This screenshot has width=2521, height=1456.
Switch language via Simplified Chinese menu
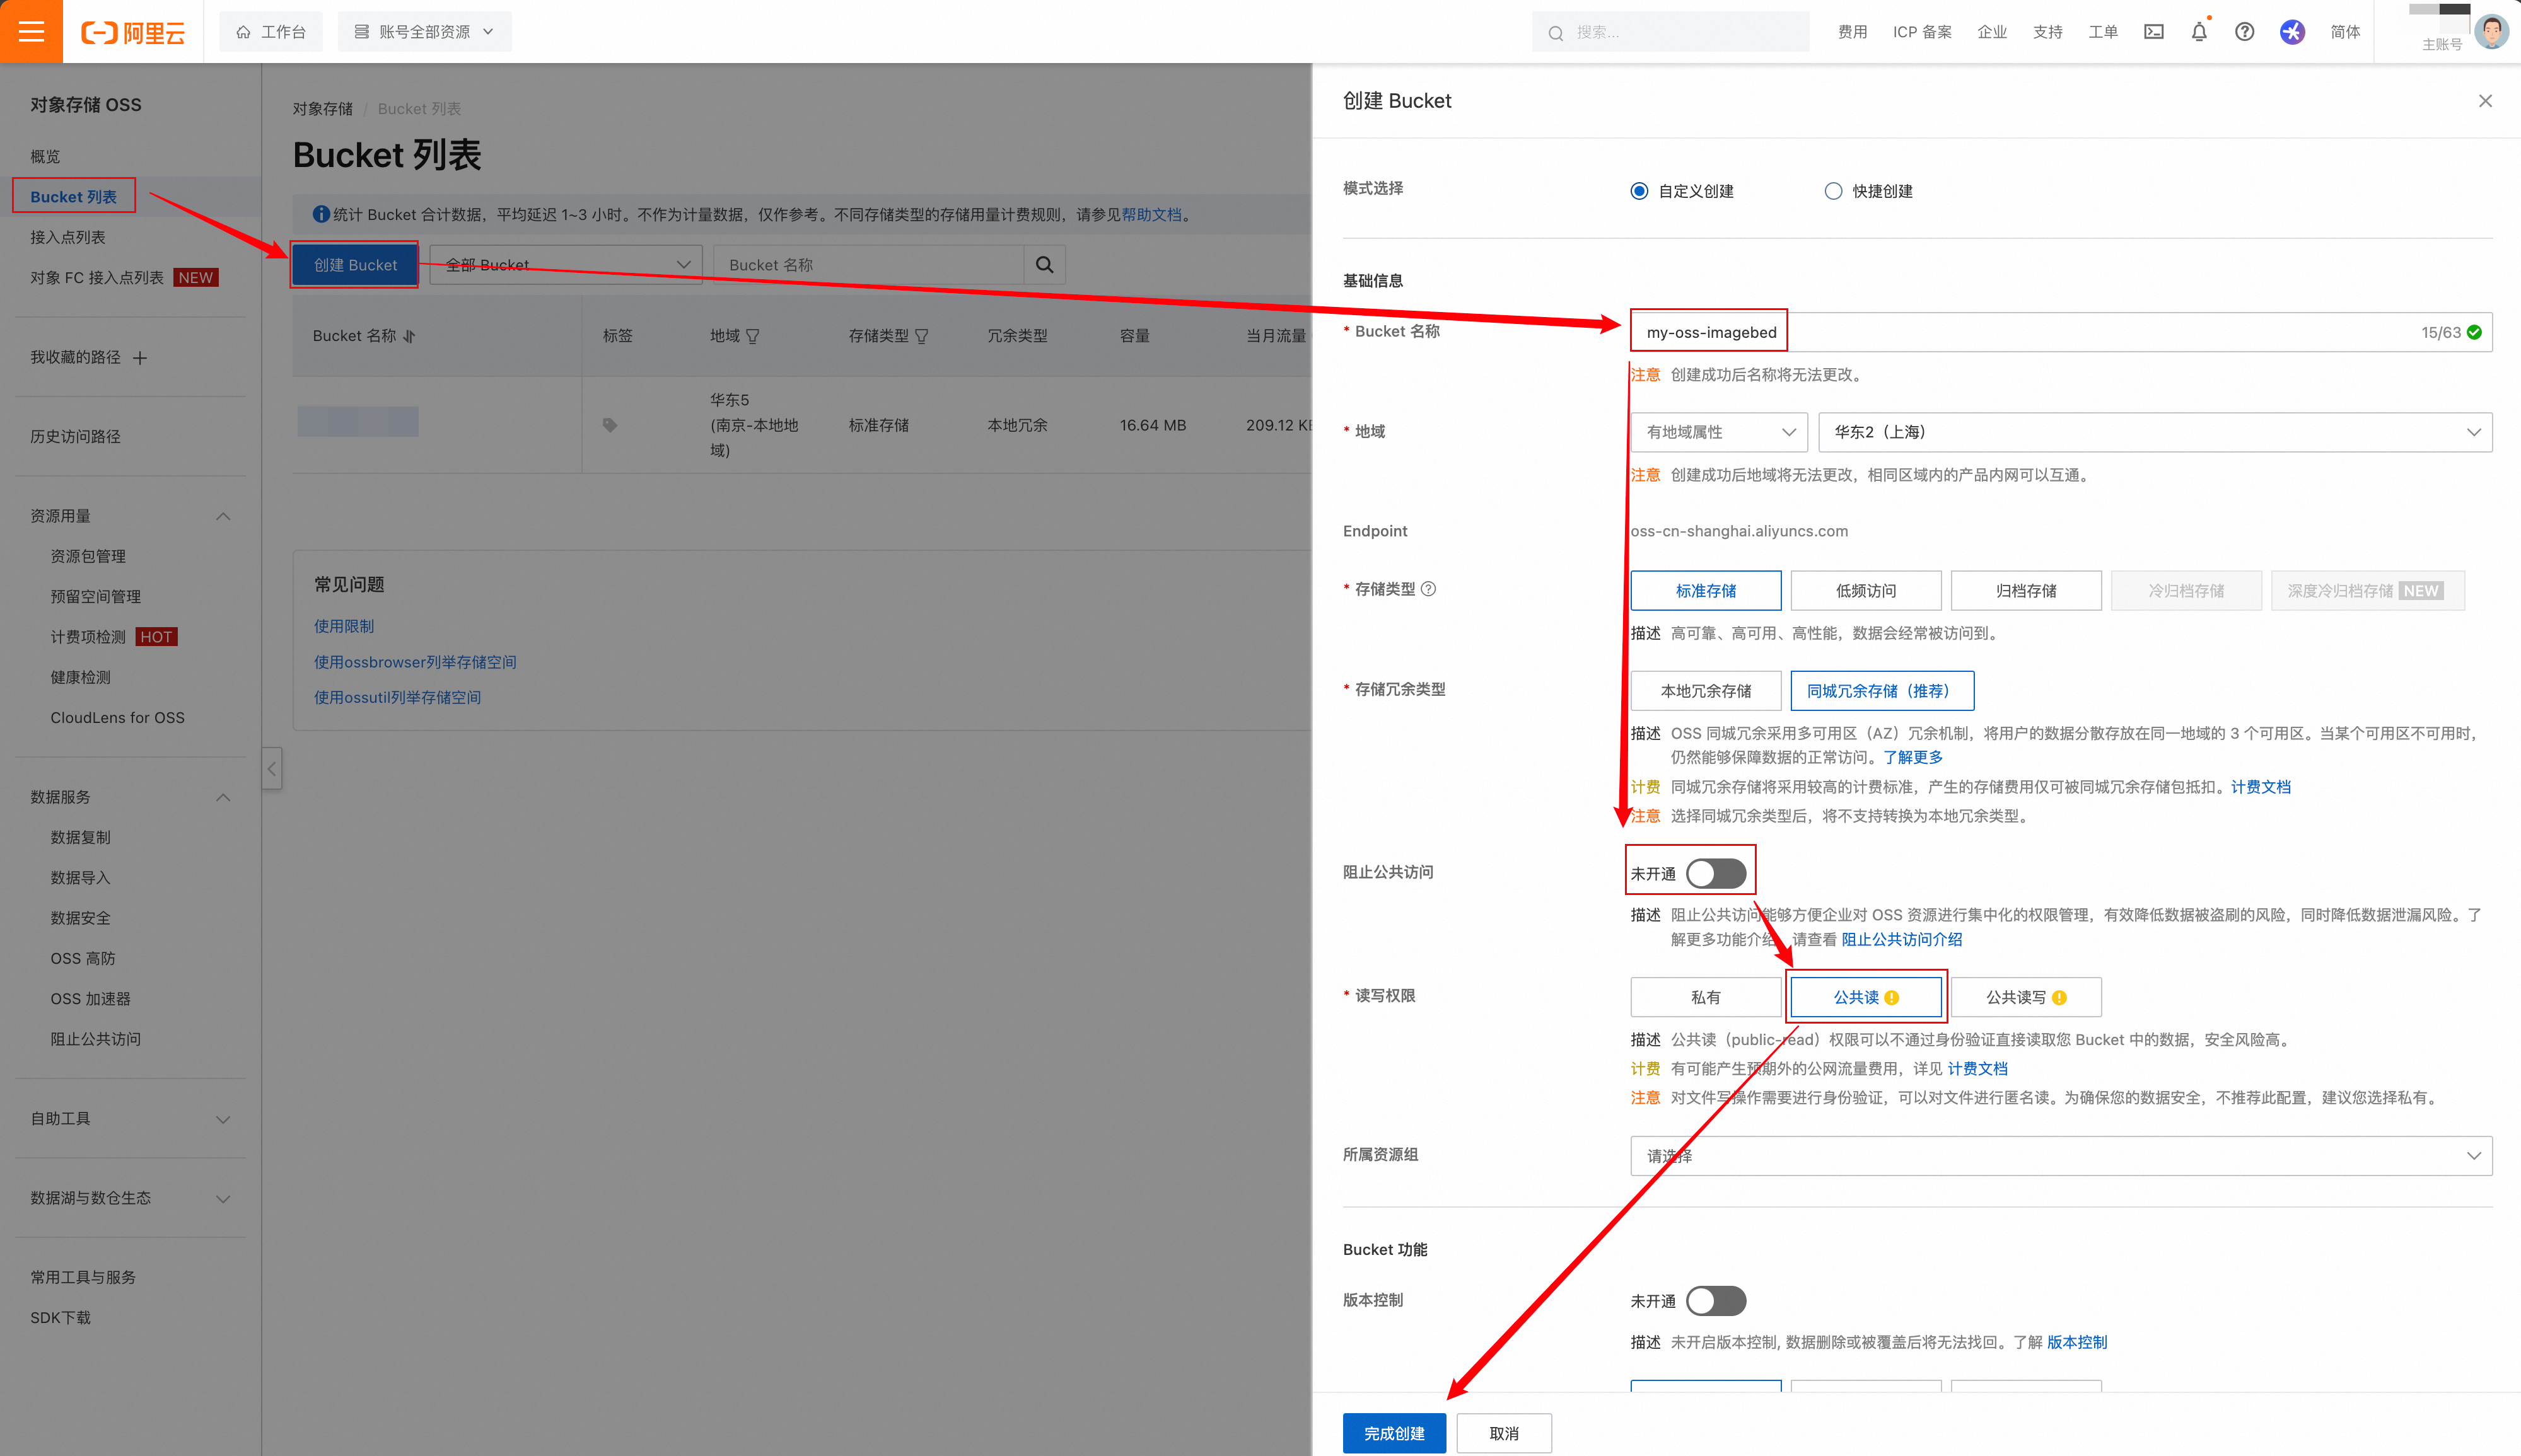(x=2345, y=32)
